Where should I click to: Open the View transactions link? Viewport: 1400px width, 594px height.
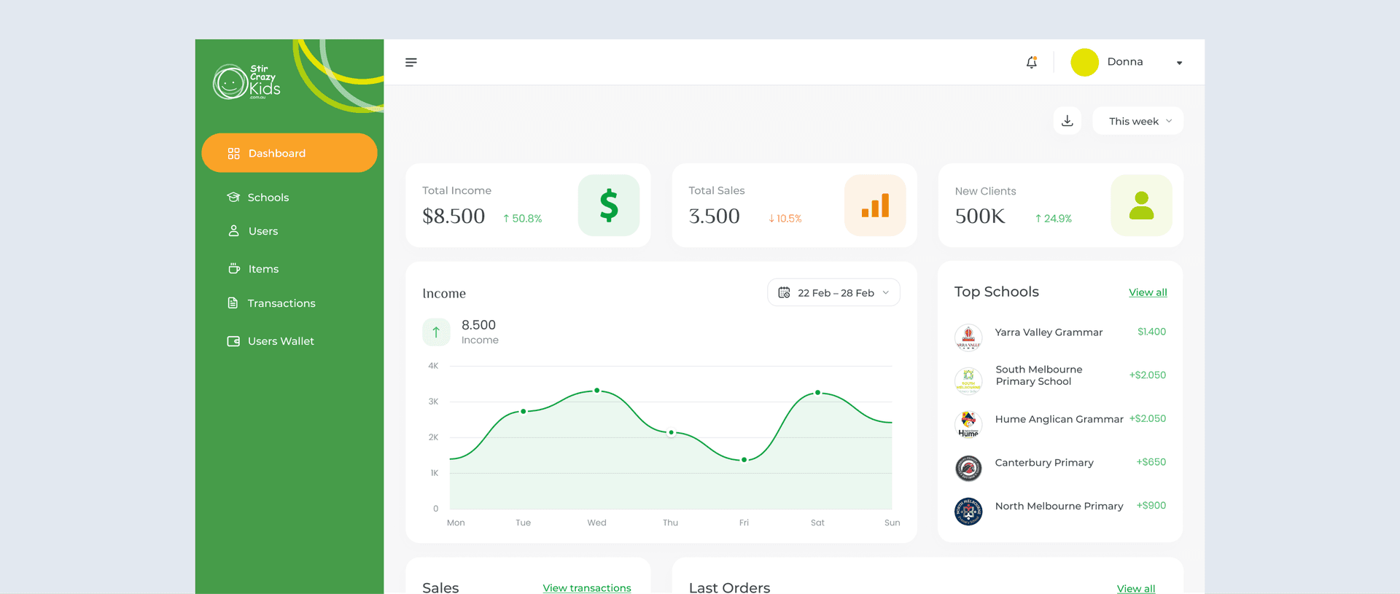[x=586, y=587]
